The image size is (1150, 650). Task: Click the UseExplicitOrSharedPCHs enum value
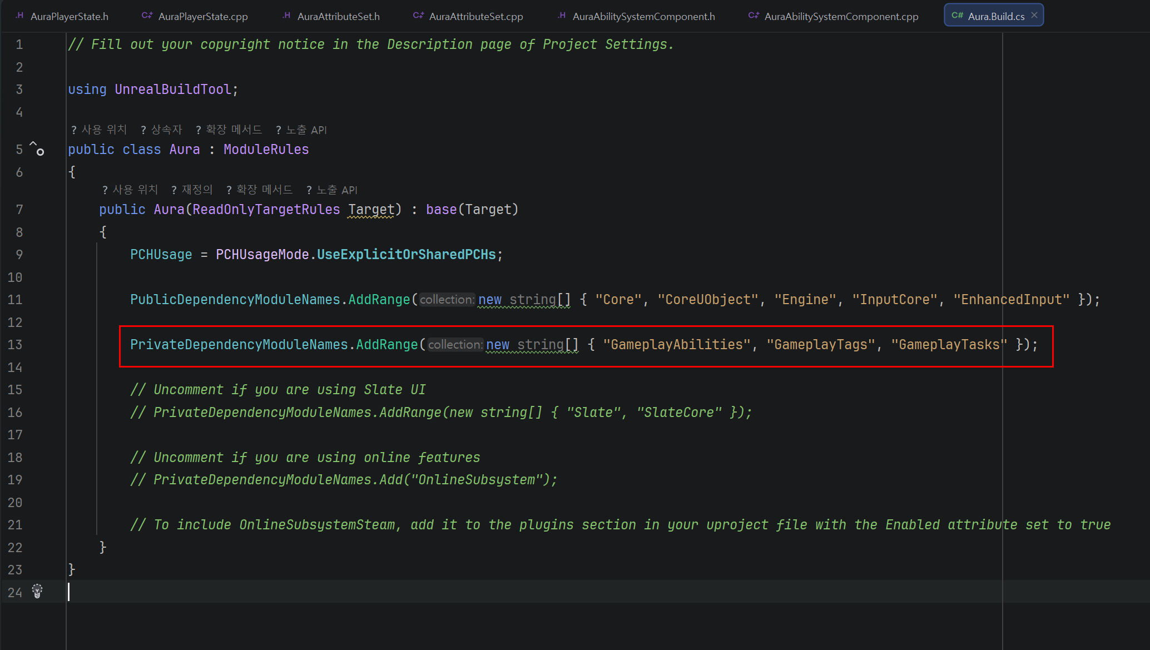pos(406,255)
